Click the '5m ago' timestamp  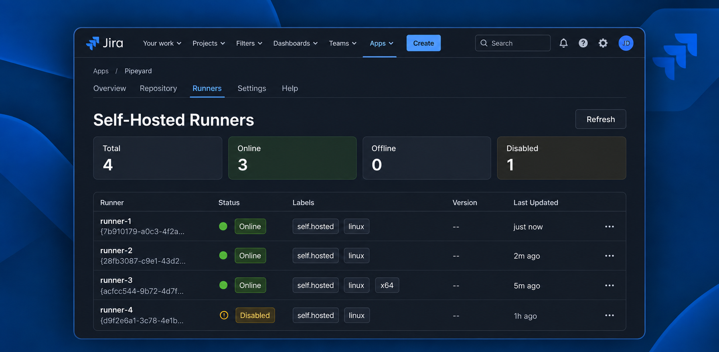[x=527, y=286]
